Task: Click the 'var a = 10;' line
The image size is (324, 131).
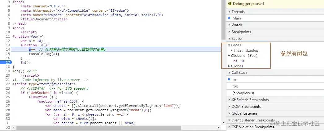Action: point(32,41)
